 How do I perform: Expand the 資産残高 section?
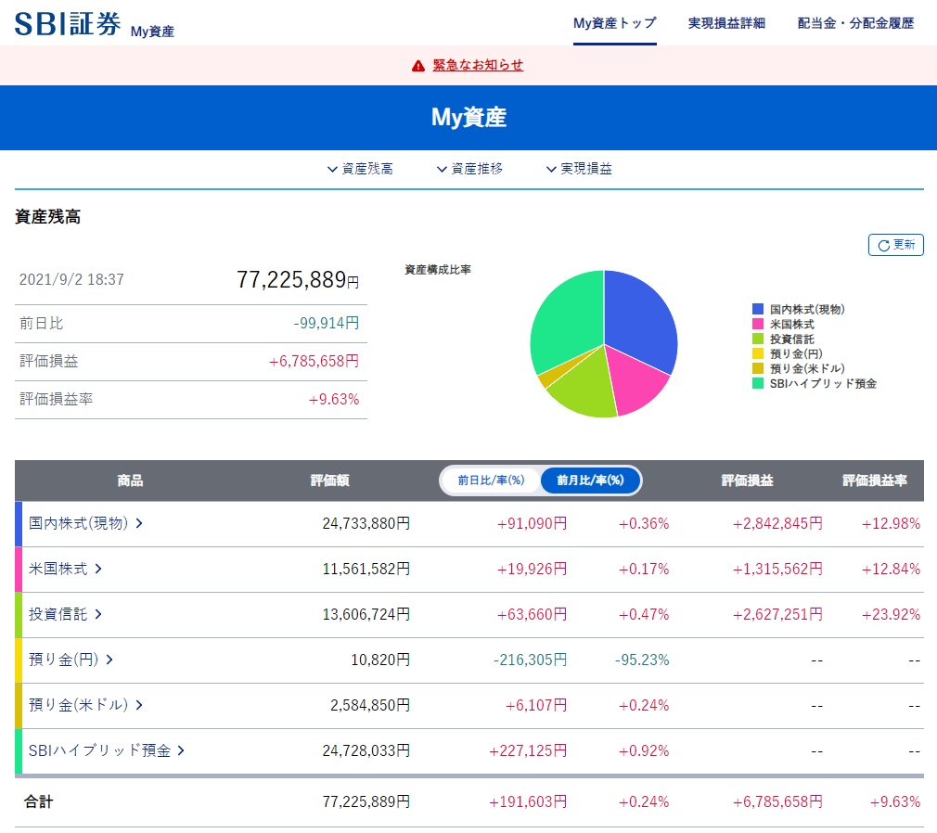359,169
